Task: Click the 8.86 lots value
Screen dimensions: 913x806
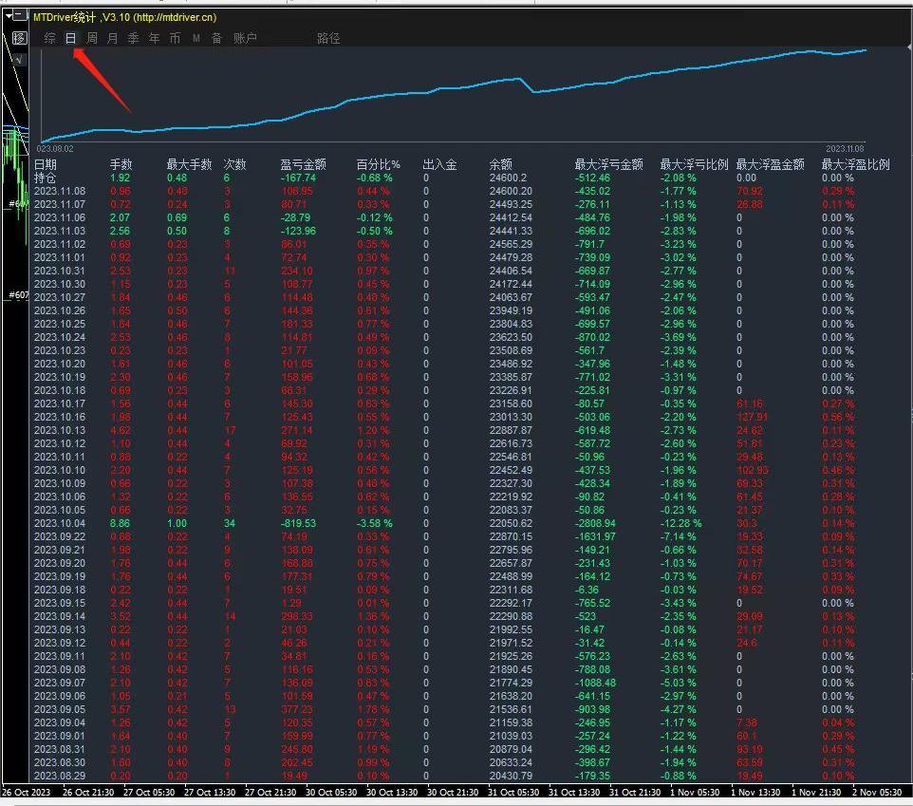Action: click(120, 523)
